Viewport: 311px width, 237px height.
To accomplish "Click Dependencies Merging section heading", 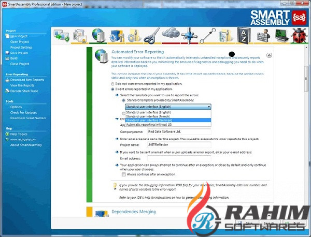I will pos(134,212).
